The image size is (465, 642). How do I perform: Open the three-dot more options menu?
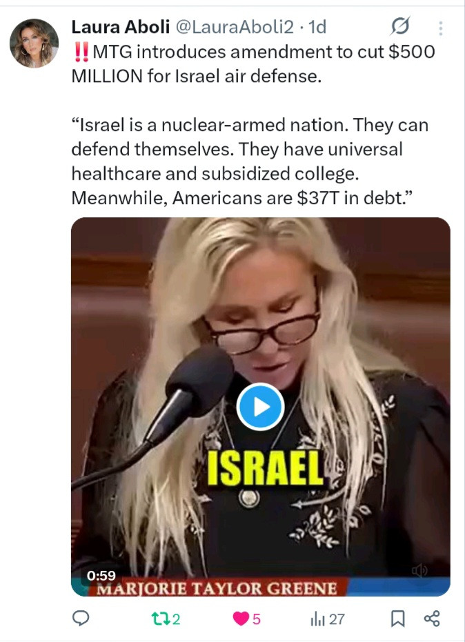(x=440, y=28)
